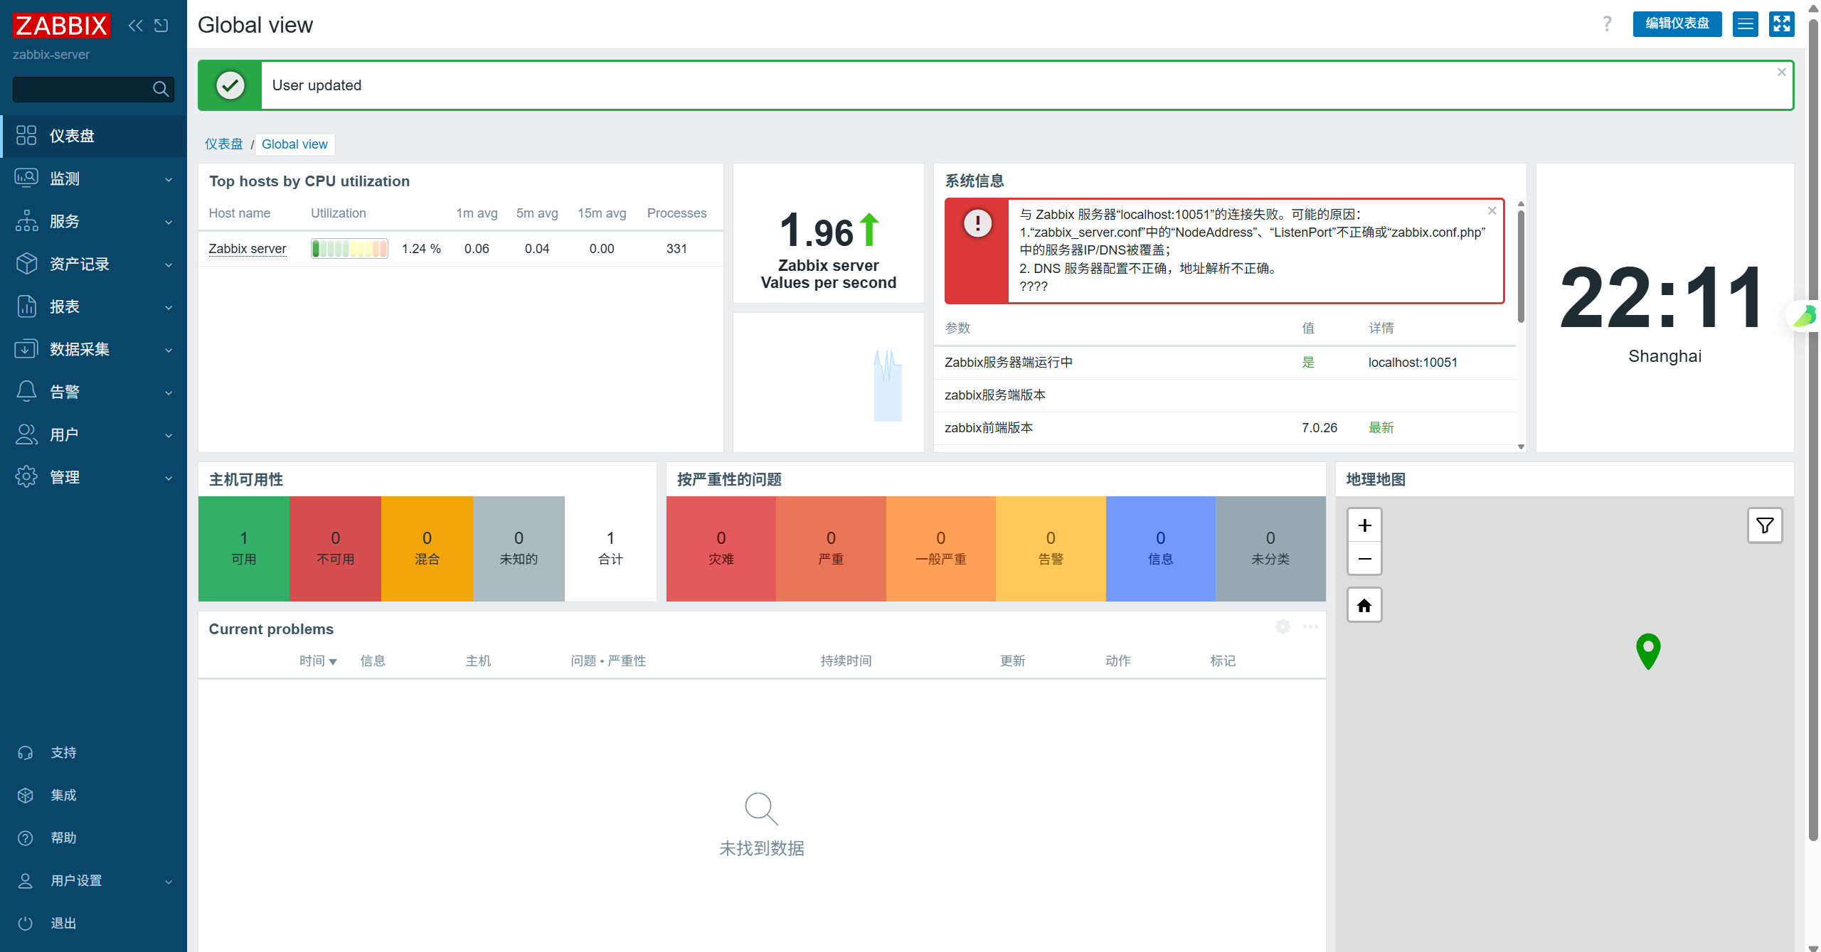The height and width of the screenshot is (952, 1821).
Task: Click the 报表 reports icon
Action: [x=26, y=306]
